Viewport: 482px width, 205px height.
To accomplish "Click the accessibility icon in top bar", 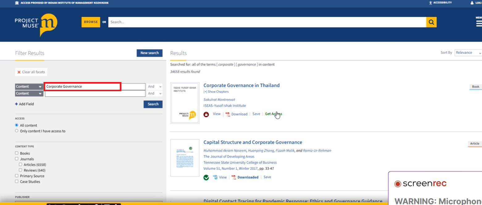I will point(431,3).
